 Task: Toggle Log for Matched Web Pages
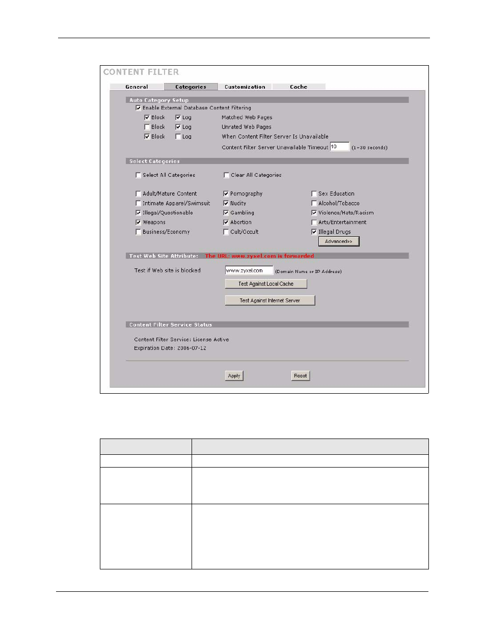[178, 118]
